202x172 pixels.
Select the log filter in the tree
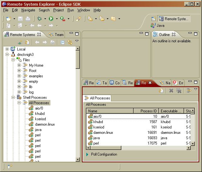pos(31,92)
